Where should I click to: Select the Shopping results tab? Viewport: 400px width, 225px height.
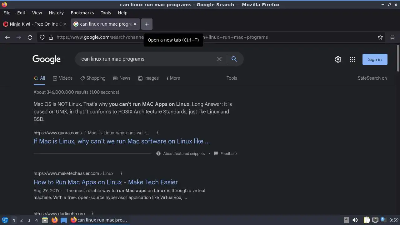92,78
